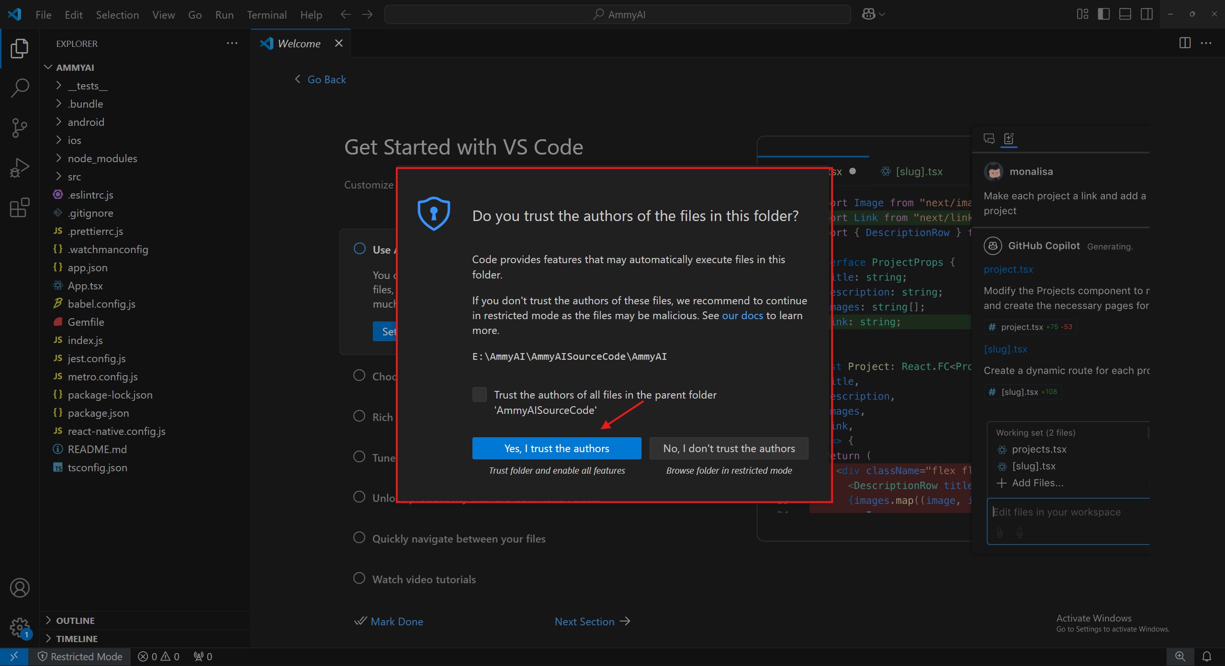The height and width of the screenshot is (666, 1225).
Task: Open the Terminal menu
Action: click(267, 15)
